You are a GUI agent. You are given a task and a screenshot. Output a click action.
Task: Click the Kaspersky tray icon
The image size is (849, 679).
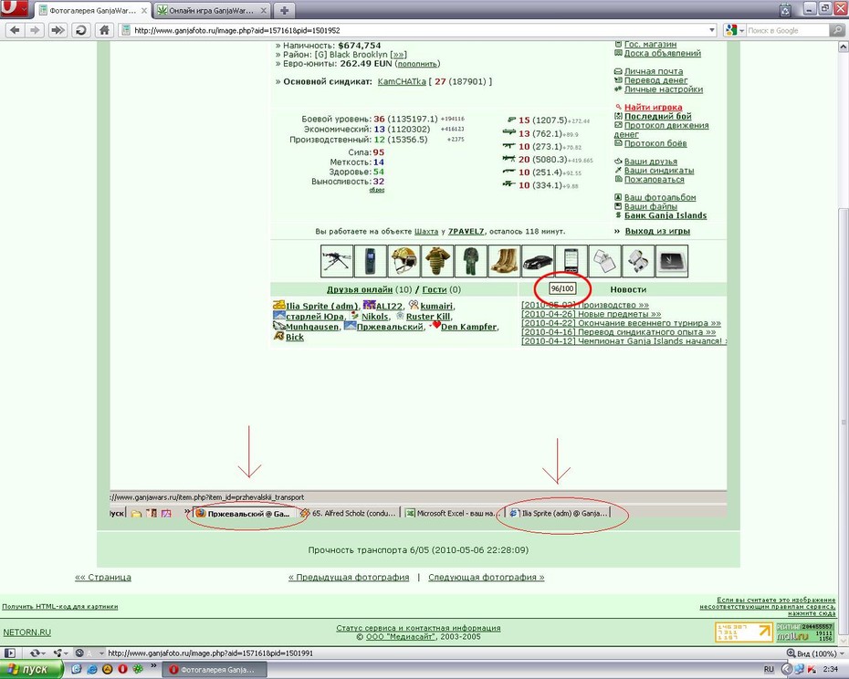(812, 670)
